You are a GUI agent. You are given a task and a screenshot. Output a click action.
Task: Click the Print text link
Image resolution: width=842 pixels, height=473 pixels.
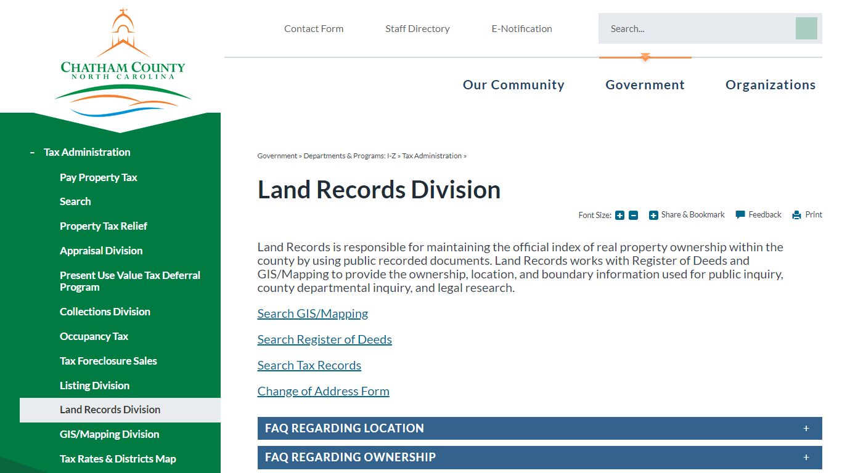pyautogui.click(x=814, y=215)
